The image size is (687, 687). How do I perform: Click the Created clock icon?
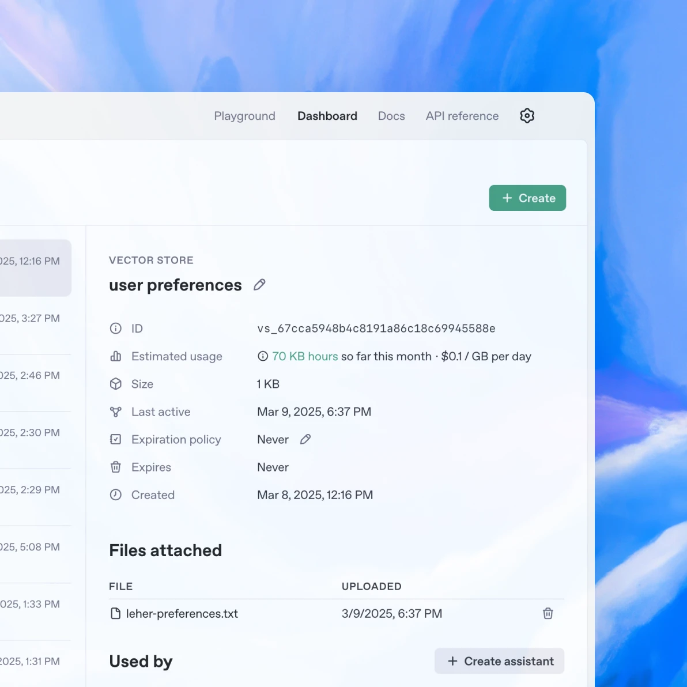[116, 495]
